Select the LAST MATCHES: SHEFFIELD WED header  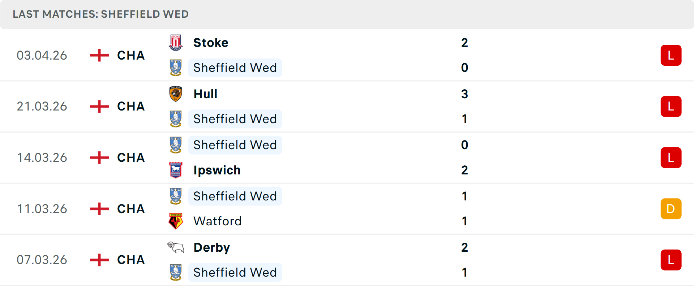(100, 14)
